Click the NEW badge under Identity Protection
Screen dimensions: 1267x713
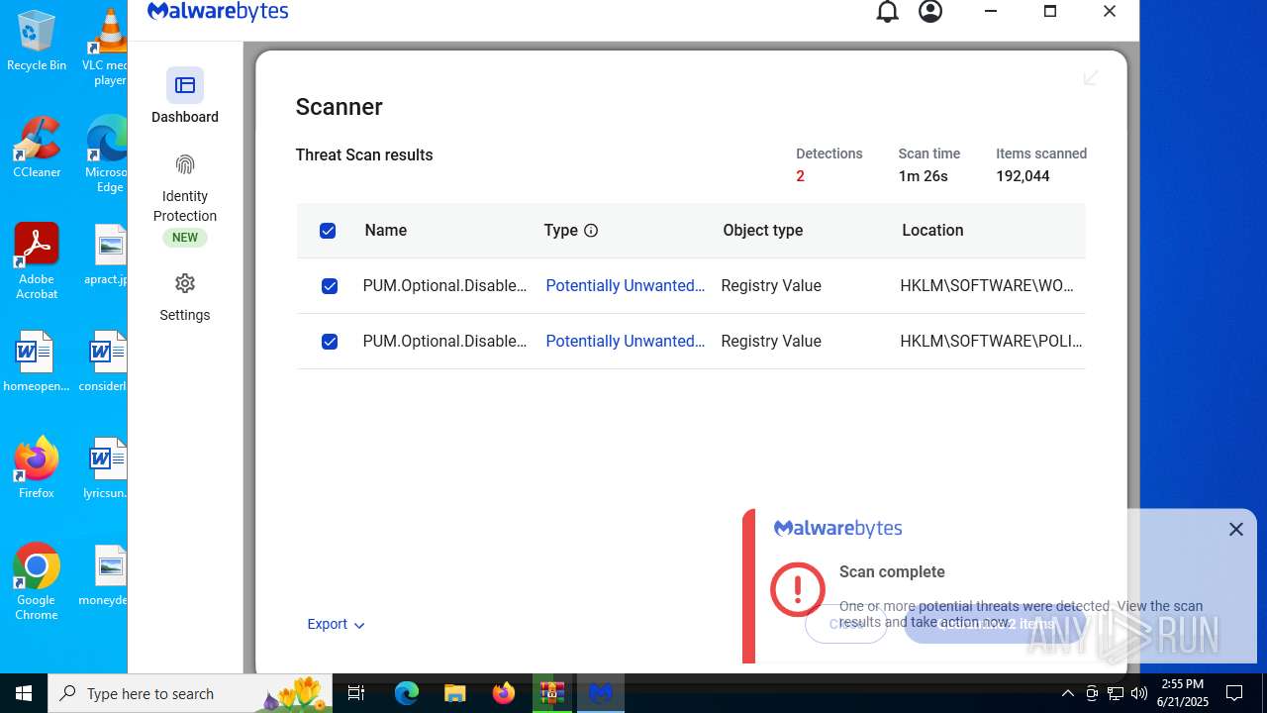tap(185, 238)
